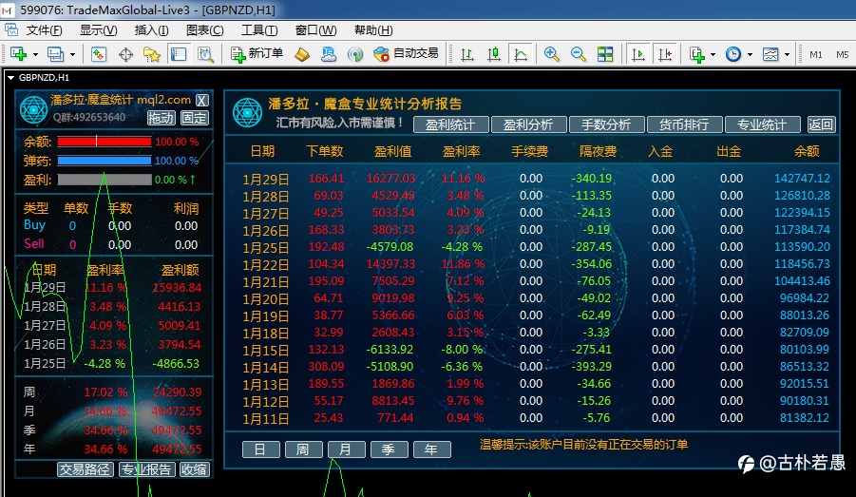The height and width of the screenshot is (497, 856).
Task: Expand the Periods clock dropdown arrow
Action: pyautogui.click(x=751, y=54)
